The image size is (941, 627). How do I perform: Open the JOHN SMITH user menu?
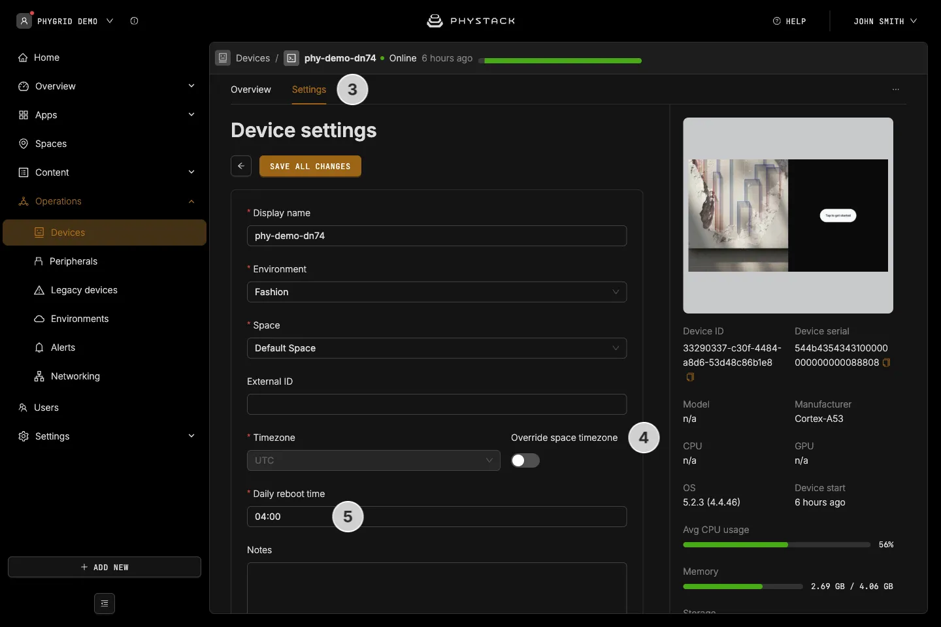coord(885,21)
